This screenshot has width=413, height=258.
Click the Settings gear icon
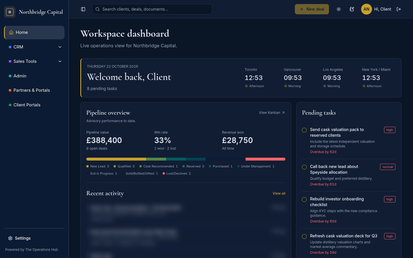pos(10,238)
